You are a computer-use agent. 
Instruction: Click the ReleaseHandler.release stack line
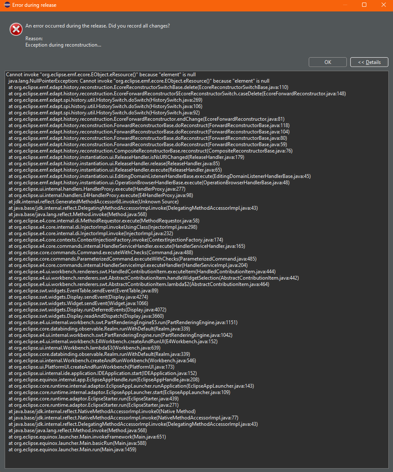[x=114, y=163]
